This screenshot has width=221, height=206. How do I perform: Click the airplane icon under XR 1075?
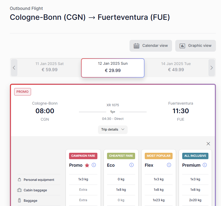(113, 112)
